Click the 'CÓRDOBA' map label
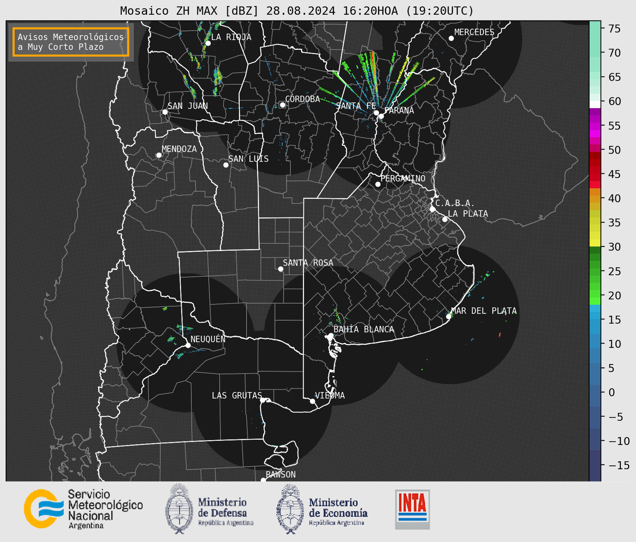 pyautogui.click(x=302, y=99)
